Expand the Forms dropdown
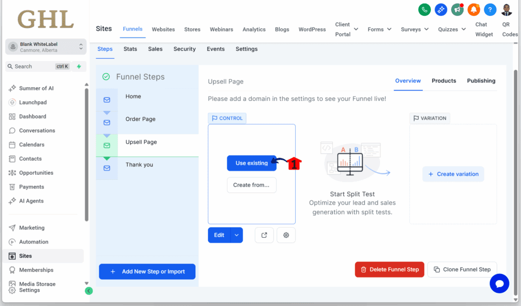Image resolution: width=521 pixels, height=306 pixels. pyautogui.click(x=380, y=29)
